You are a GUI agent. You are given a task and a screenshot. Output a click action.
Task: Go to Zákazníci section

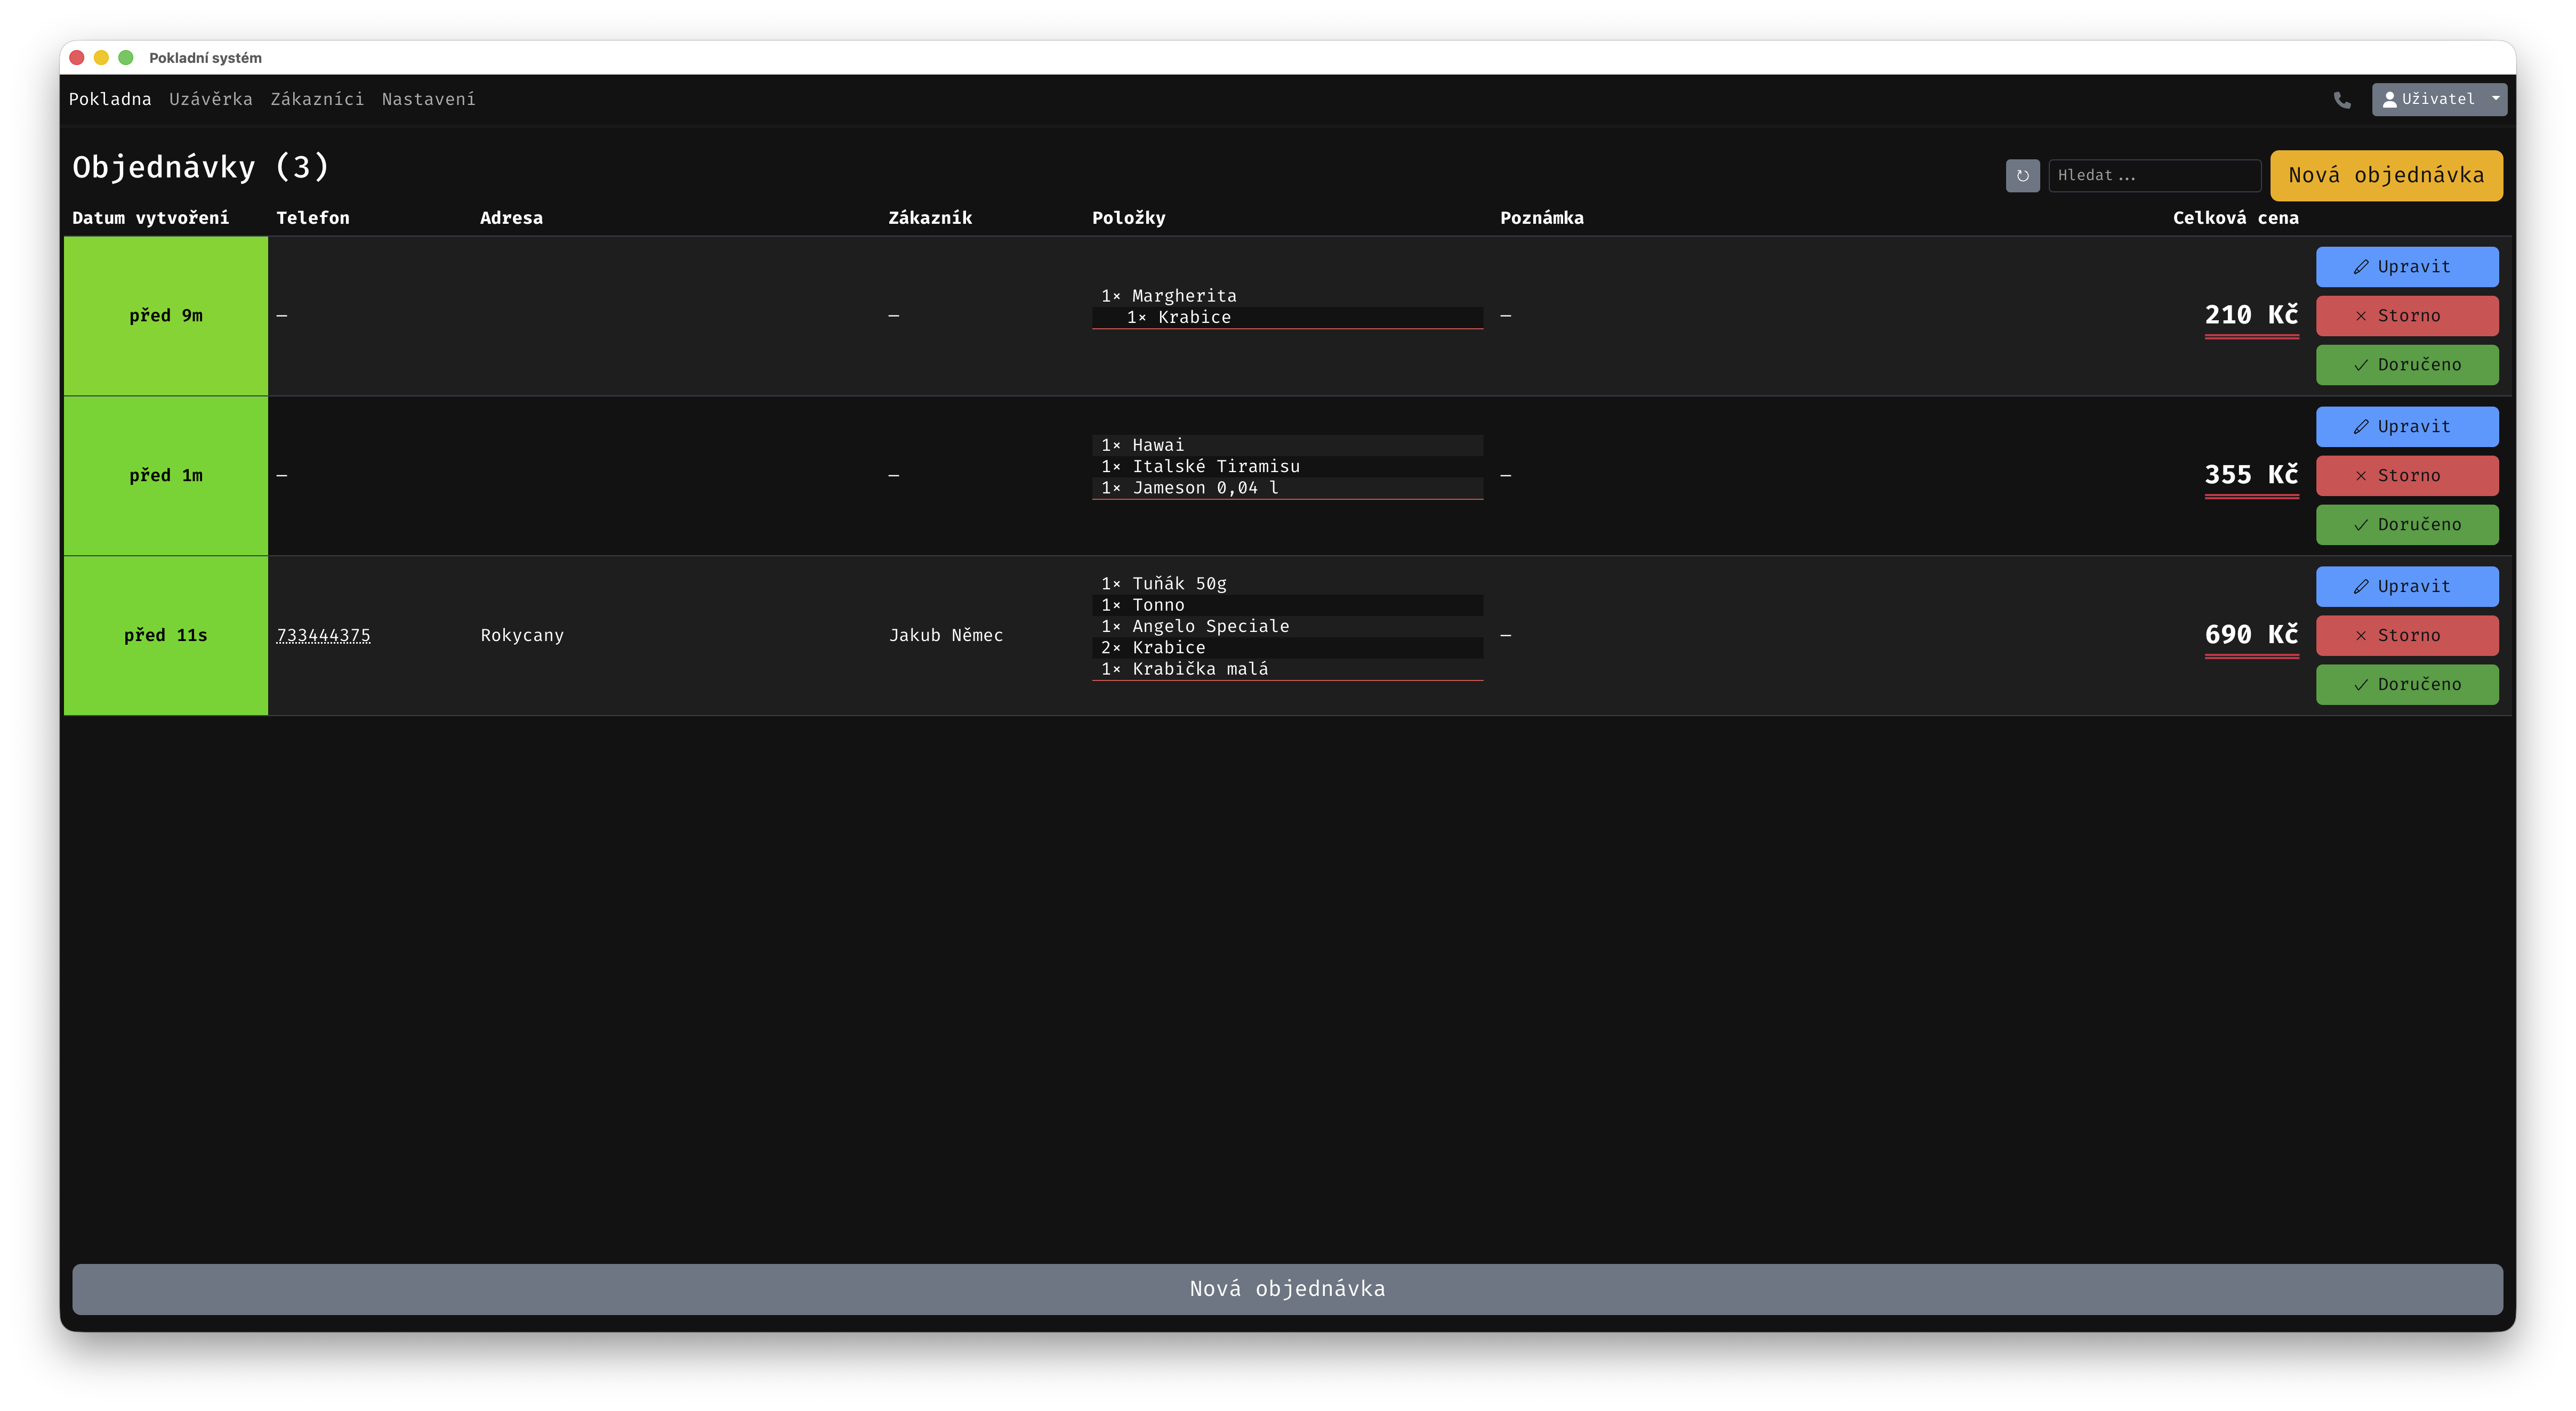tap(317, 99)
